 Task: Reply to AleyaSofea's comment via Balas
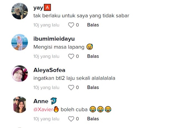coord(93,87)
